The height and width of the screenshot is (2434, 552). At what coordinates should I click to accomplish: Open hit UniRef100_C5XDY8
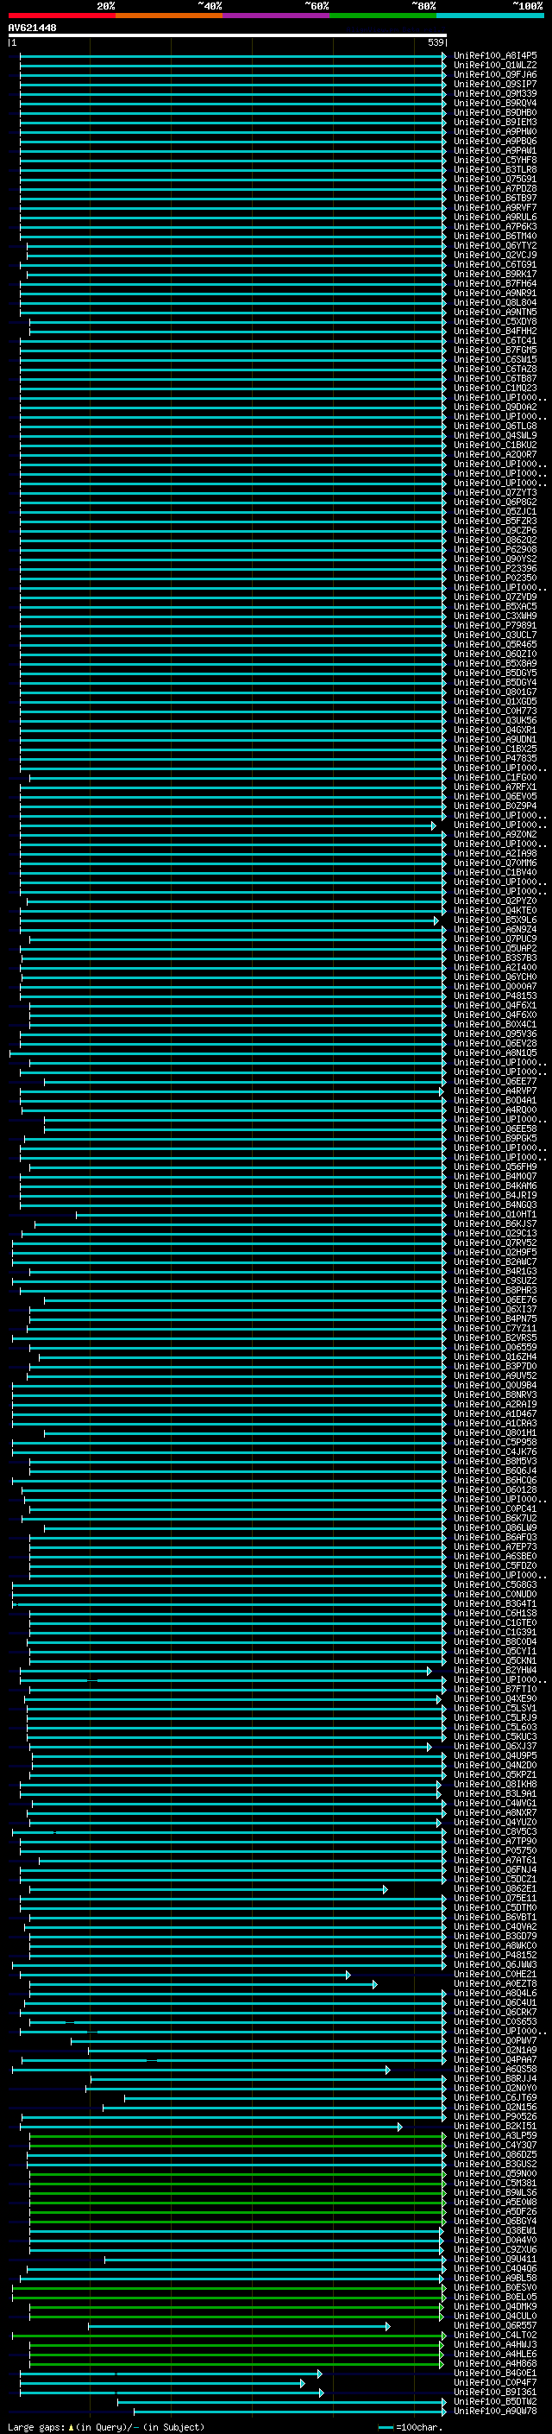[494, 321]
